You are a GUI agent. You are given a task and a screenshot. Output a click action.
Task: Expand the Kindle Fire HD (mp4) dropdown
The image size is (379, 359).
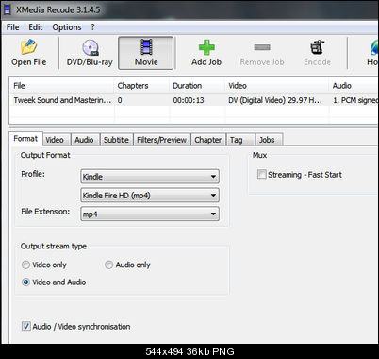[150, 196]
